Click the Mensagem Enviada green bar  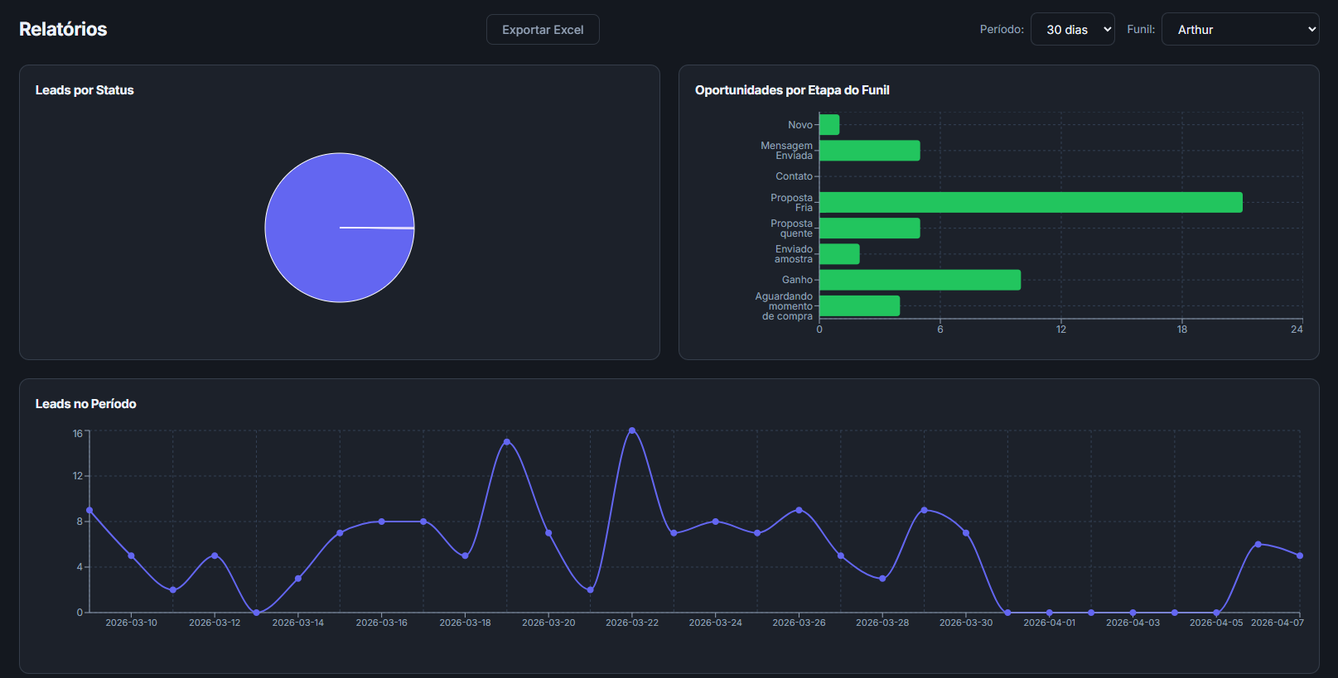(869, 151)
